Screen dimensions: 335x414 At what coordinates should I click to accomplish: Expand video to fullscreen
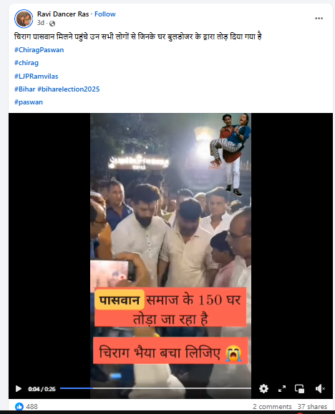pyautogui.click(x=282, y=389)
